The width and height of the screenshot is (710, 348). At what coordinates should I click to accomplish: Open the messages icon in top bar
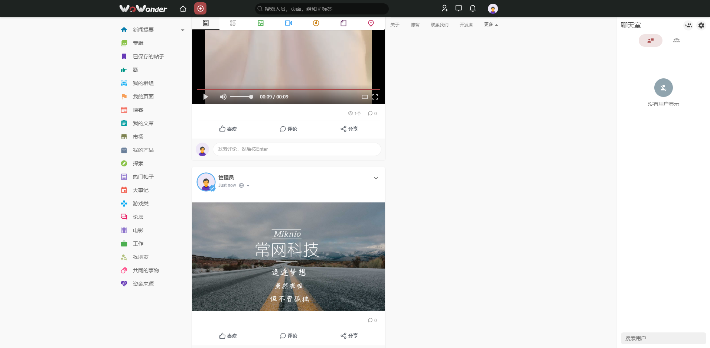pyautogui.click(x=458, y=8)
